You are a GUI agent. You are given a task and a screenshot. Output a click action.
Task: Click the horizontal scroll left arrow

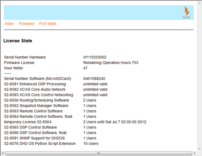(3, 153)
